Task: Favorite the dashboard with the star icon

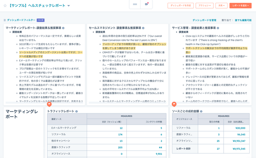Action: point(5,6)
